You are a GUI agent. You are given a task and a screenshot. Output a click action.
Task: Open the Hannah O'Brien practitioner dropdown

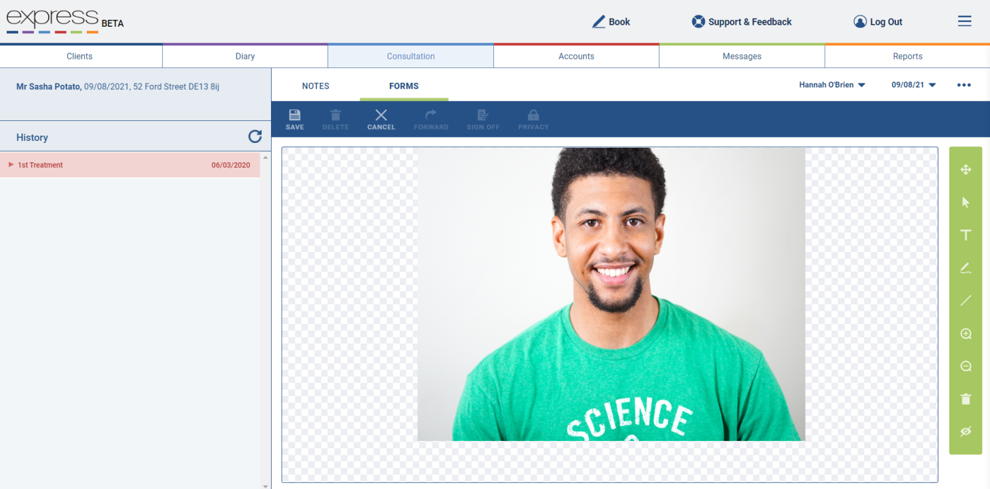832,85
